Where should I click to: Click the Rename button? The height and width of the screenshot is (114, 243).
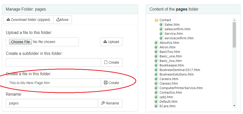110,103
